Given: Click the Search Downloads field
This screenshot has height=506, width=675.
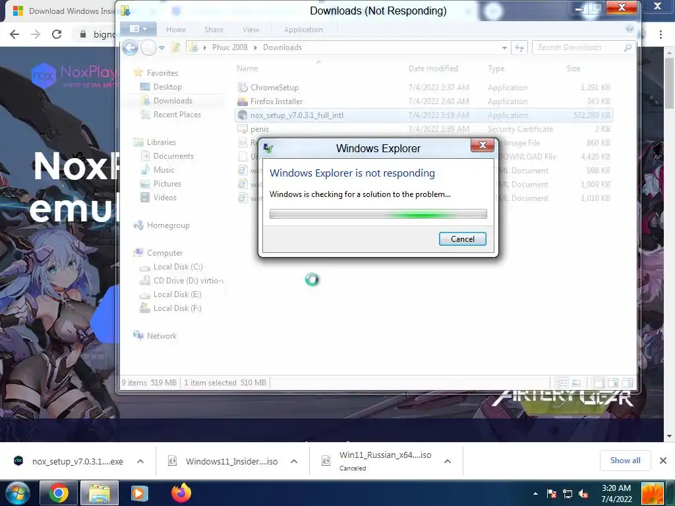Looking at the screenshot, I should point(584,47).
